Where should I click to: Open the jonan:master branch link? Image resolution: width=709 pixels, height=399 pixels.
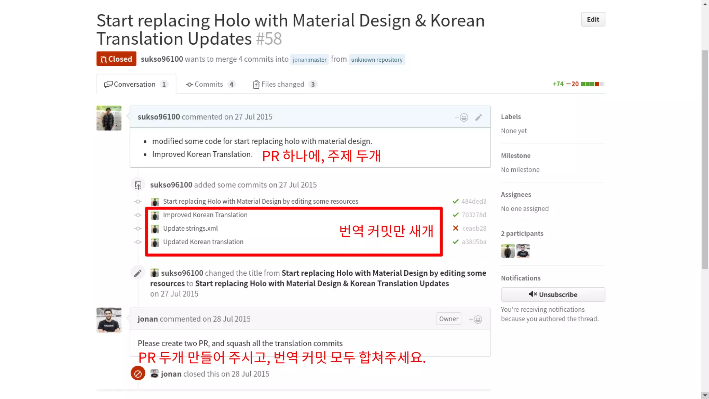click(x=309, y=60)
